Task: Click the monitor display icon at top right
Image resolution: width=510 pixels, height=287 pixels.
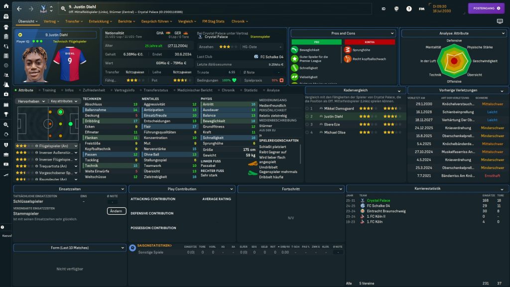Action: point(500,21)
